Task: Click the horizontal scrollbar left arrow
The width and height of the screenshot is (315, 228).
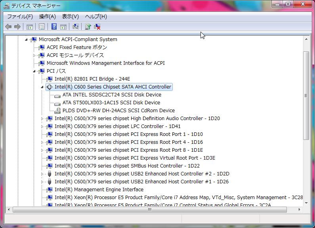Action: point(8,209)
